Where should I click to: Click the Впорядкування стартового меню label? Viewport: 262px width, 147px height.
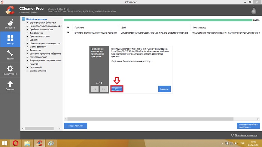click(45, 61)
